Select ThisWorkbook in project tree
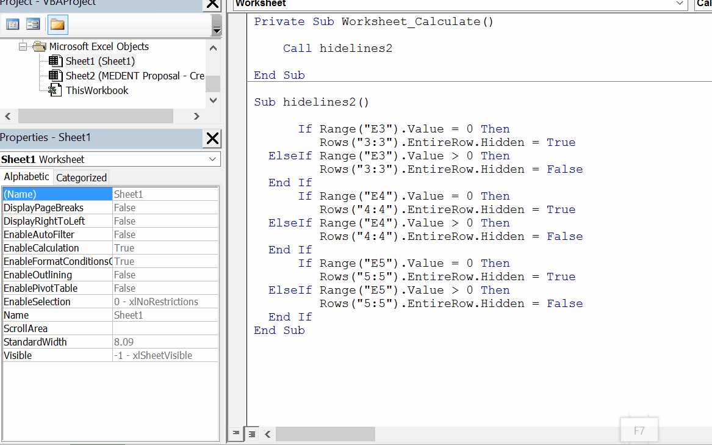Screen dimensions: 712x445 tap(97, 90)
